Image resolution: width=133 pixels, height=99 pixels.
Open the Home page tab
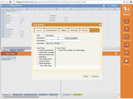(7, 94)
